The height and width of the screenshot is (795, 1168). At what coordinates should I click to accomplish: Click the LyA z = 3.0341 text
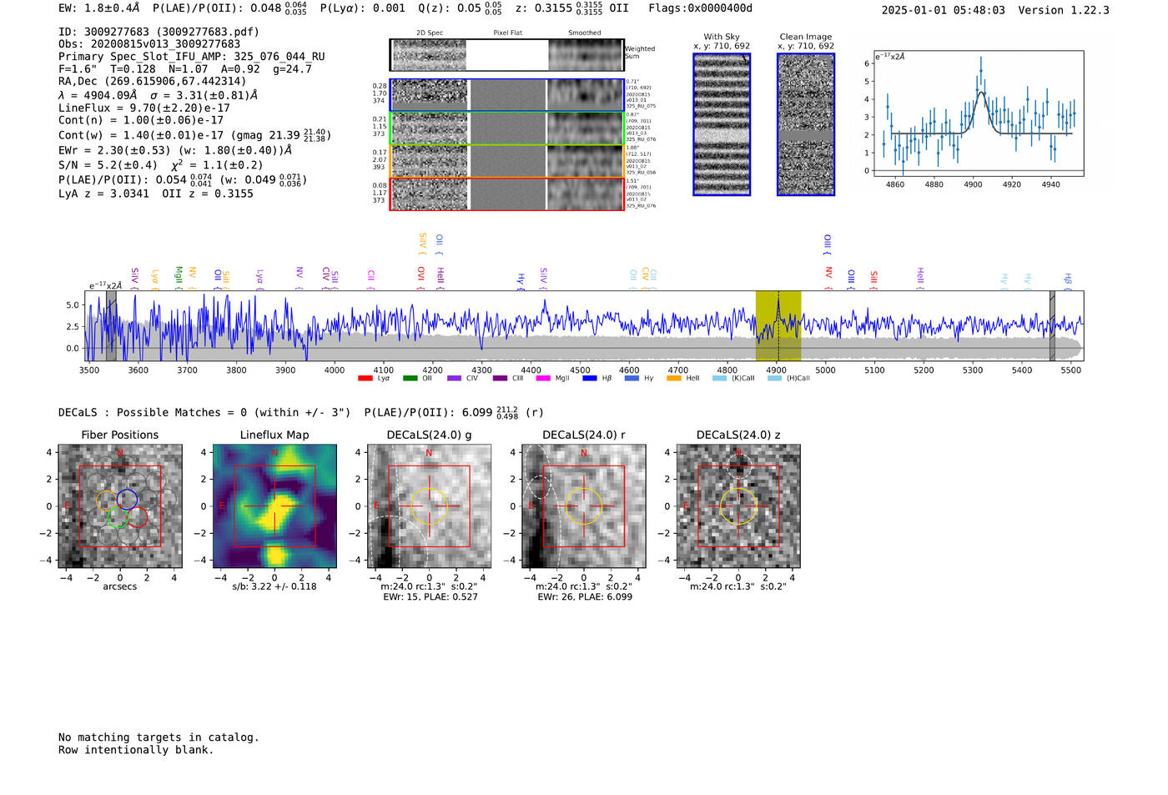(104, 194)
